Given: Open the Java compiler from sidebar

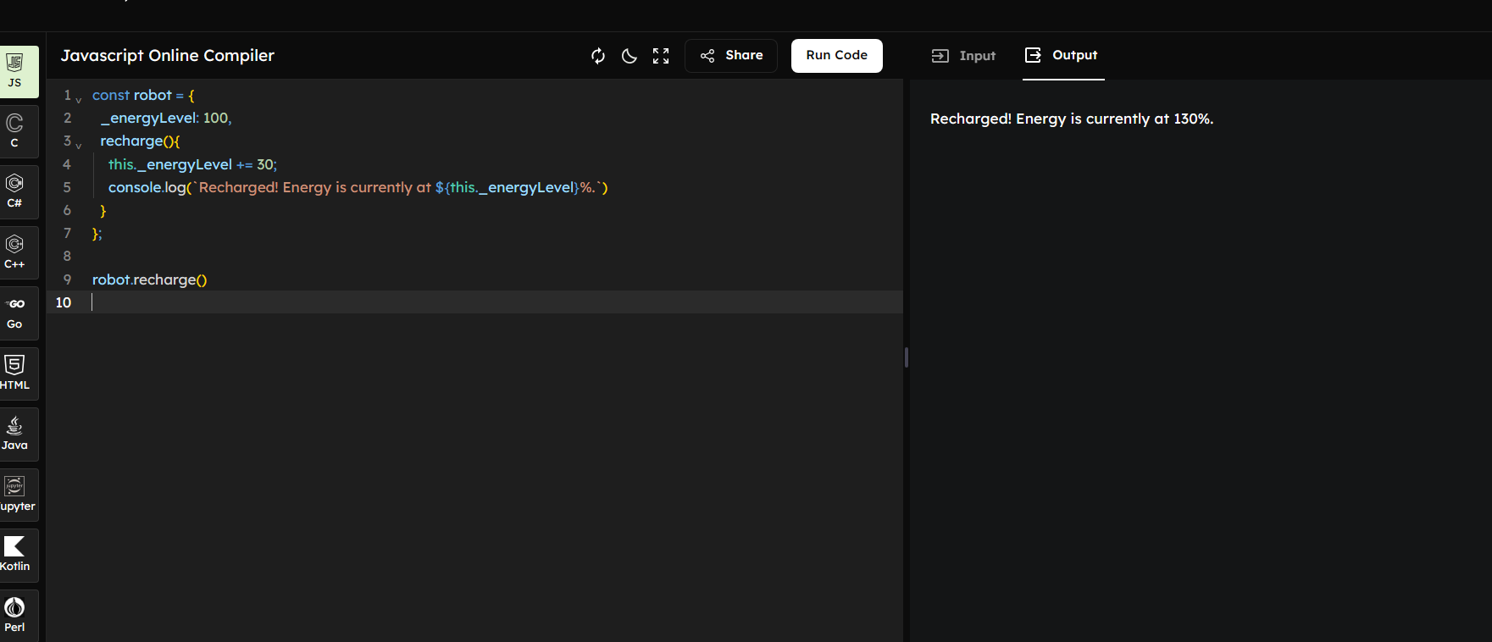Looking at the screenshot, I should (15, 434).
